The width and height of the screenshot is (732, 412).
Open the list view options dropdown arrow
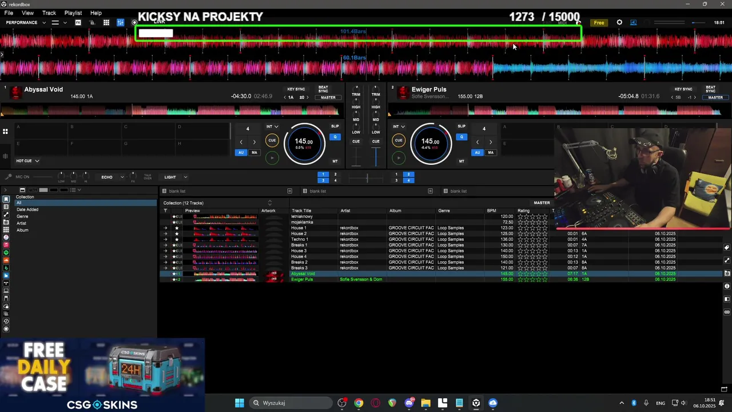point(79,190)
